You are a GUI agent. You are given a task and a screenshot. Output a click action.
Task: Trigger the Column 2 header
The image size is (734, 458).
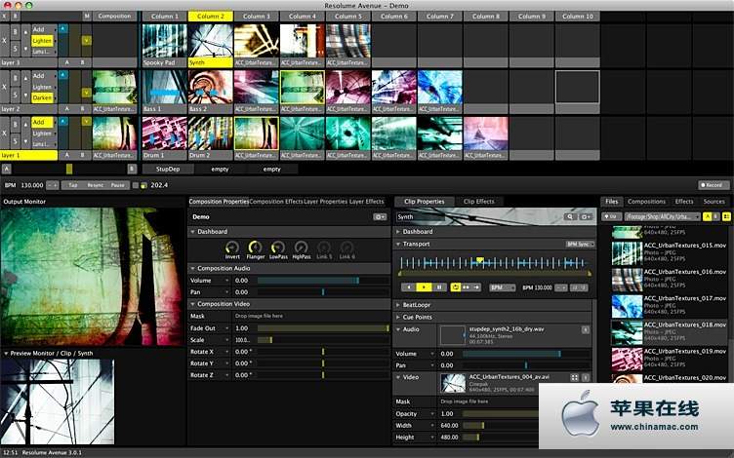click(210, 17)
